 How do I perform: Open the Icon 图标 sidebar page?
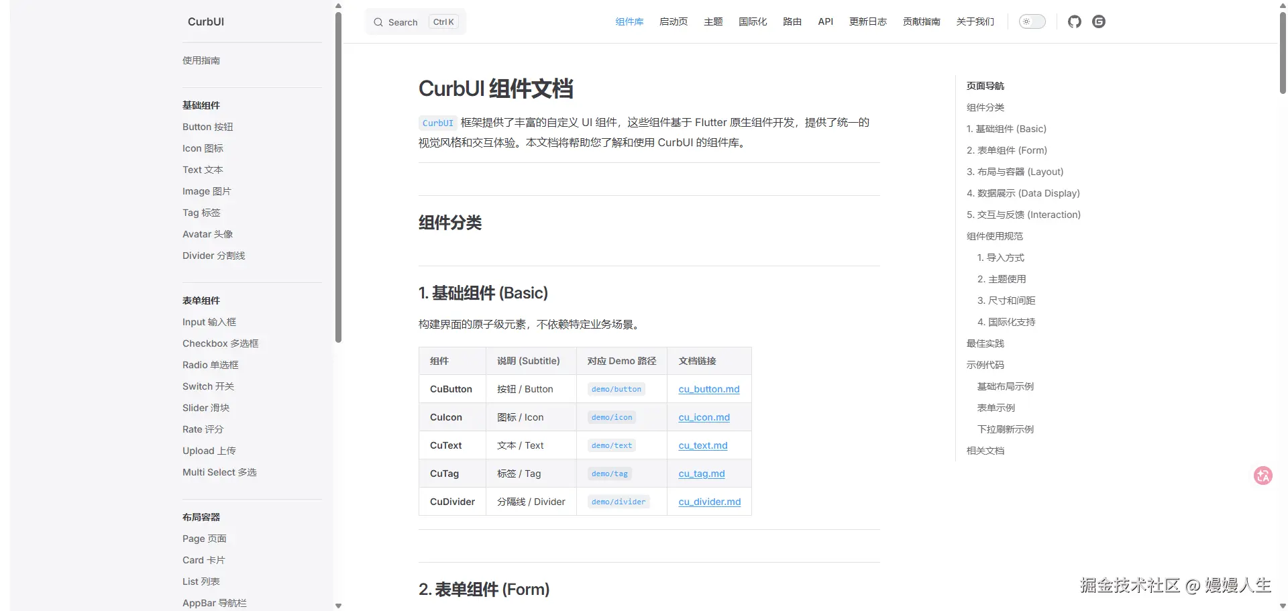pyautogui.click(x=203, y=148)
